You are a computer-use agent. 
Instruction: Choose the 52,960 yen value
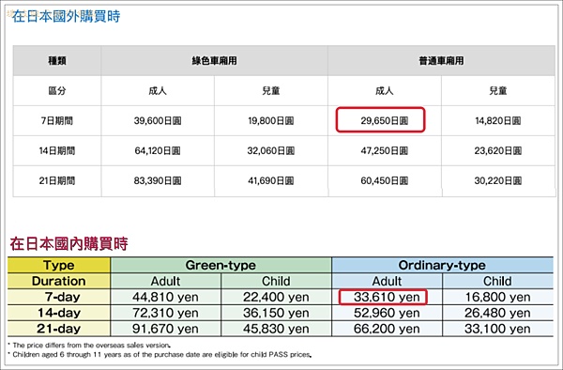tap(387, 313)
